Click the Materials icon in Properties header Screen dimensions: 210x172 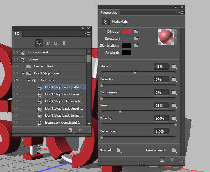[106, 21]
